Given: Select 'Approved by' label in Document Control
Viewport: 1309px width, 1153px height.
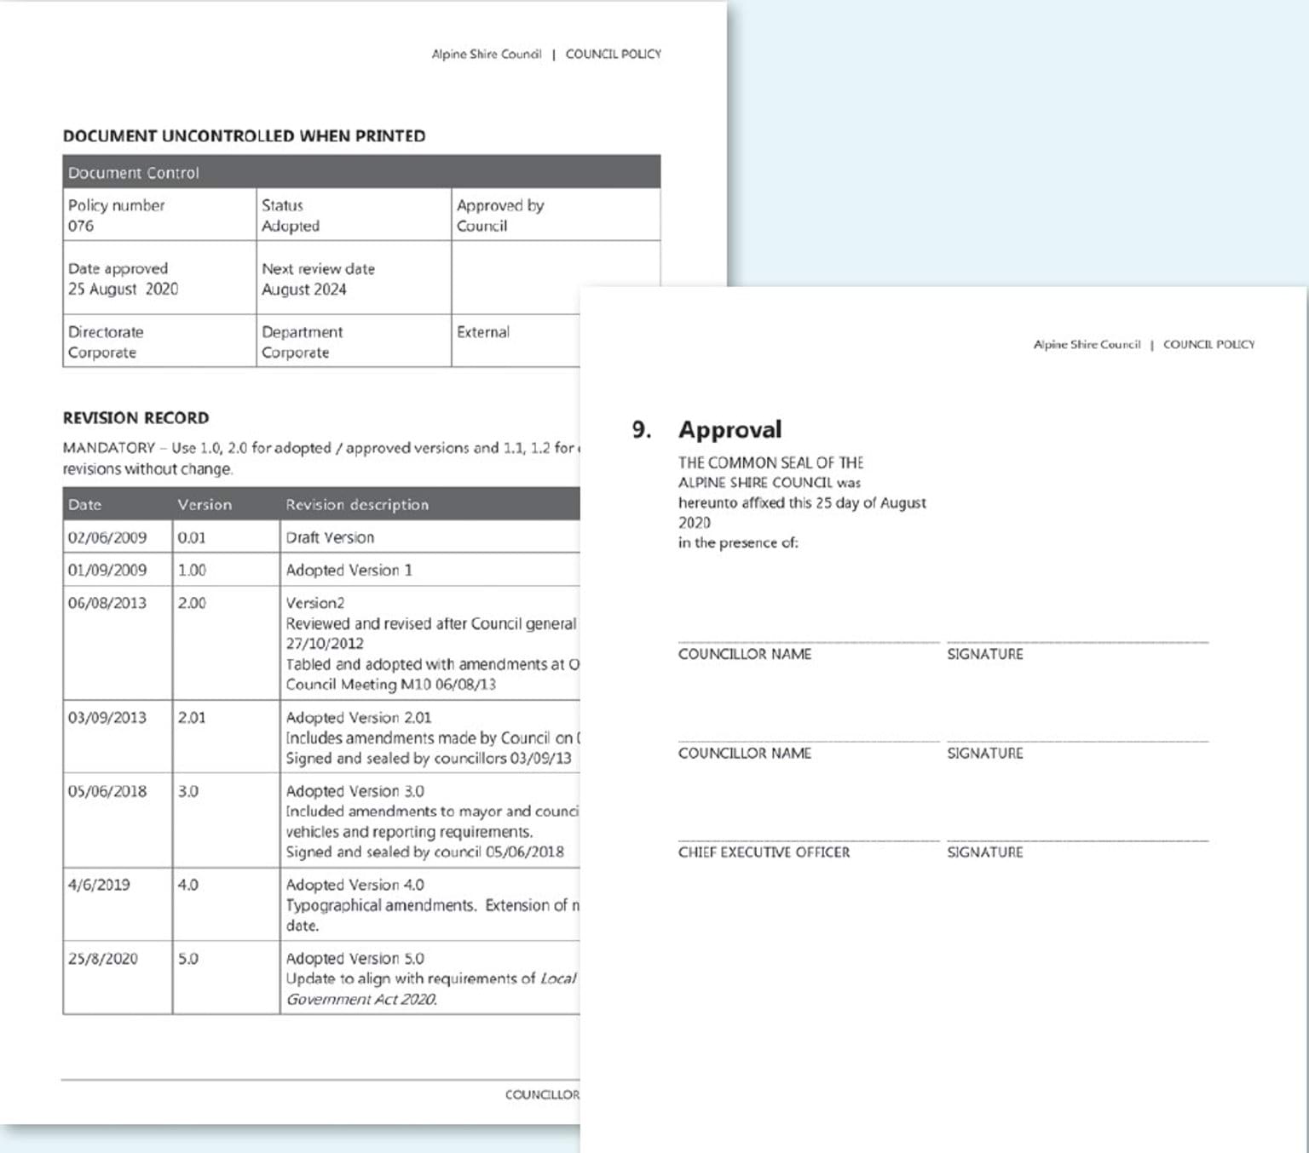Looking at the screenshot, I should pos(500,205).
